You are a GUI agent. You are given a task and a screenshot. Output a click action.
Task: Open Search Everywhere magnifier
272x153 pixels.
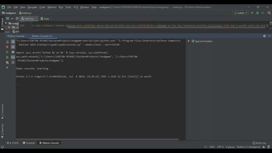pyautogui.click(x=269, y=13)
